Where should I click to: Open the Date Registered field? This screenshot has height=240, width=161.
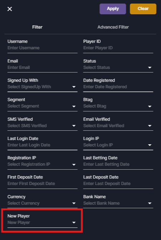(x=118, y=87)
